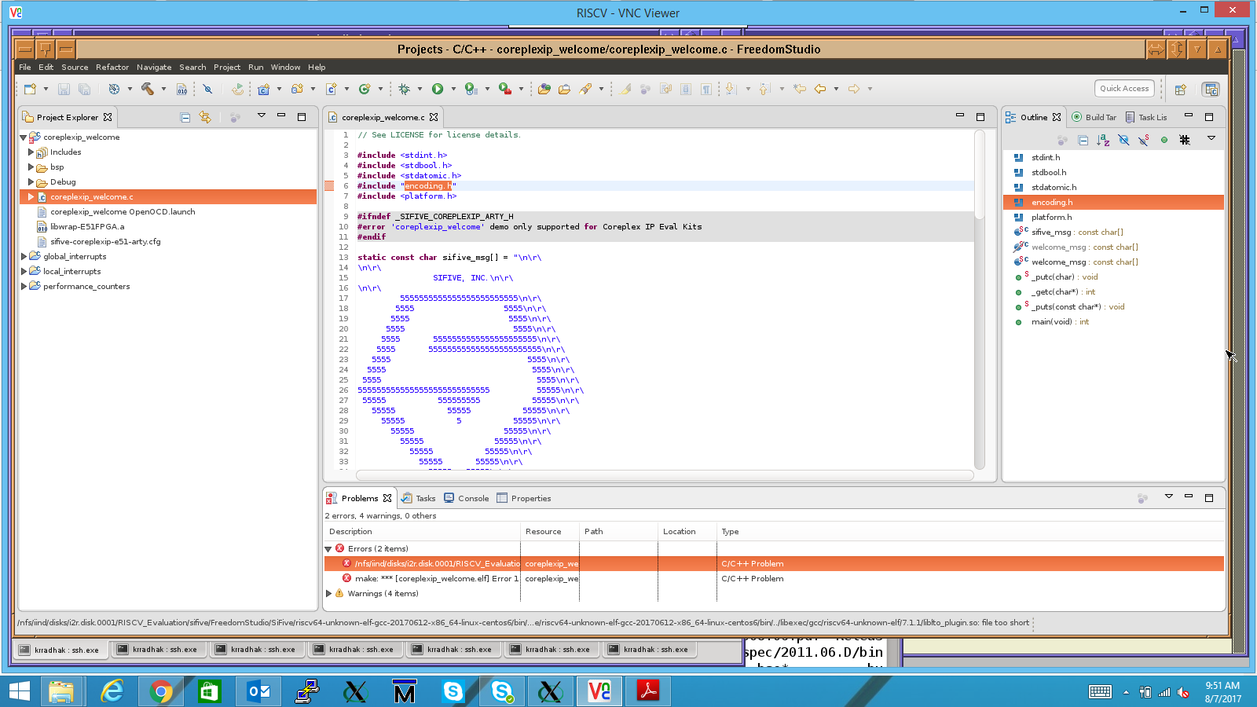
Task: Expand the bsp folder node
Action: (x=31, y=167)
